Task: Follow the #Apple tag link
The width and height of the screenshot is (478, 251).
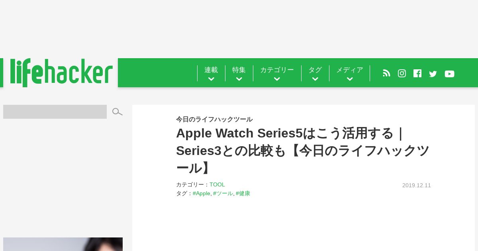Action: (201, 193)
